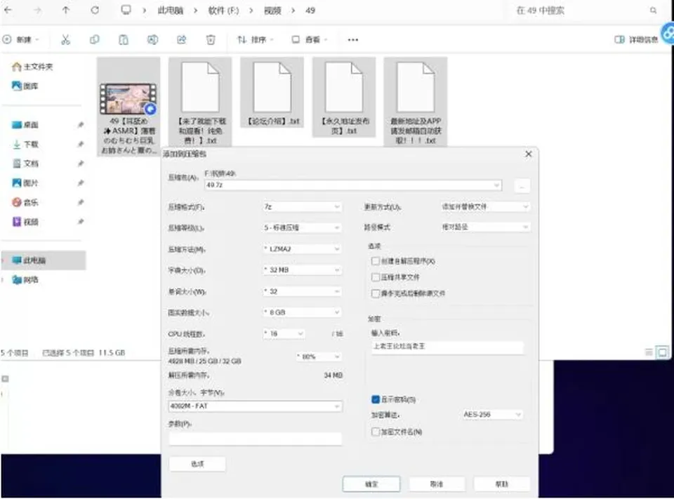Click the browse "..." button beside archive name

tap(522, 186)
